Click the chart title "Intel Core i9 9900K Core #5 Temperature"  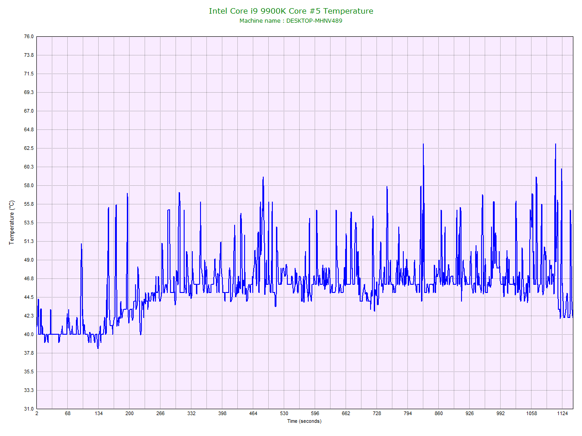(x=291, y=11)
